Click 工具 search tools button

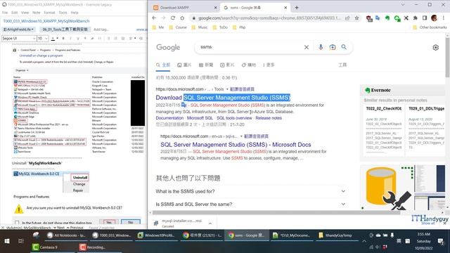342,65
